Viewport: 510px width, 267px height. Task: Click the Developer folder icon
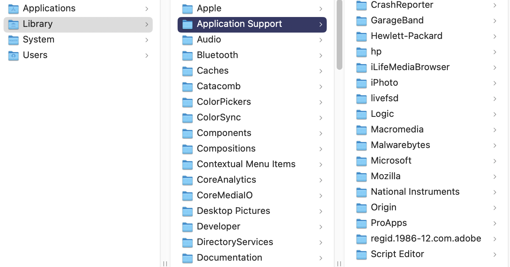187,227
